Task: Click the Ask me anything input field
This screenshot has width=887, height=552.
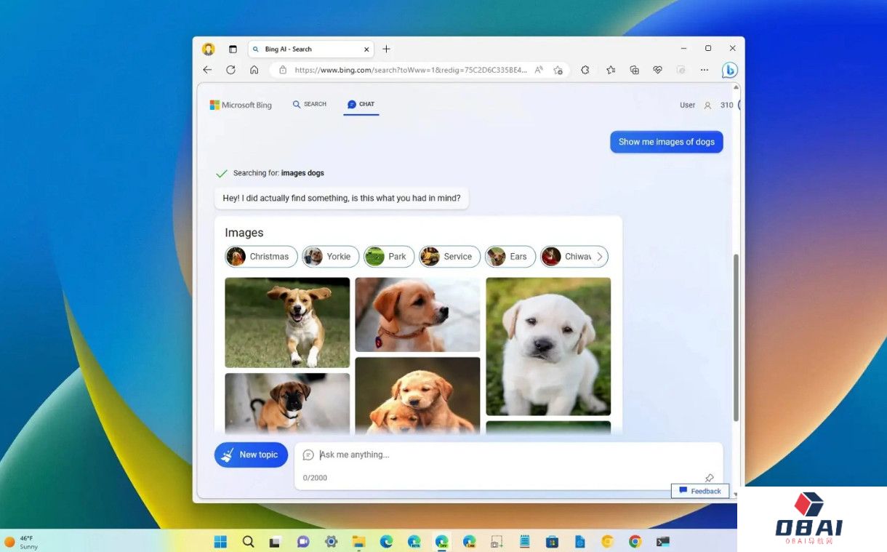Action: point(509,455)
